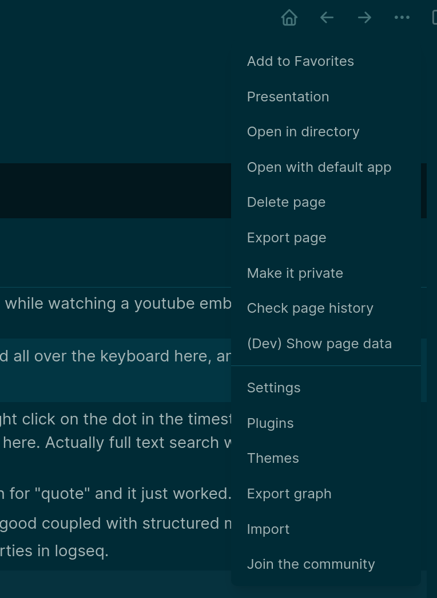Export the whole graph
The image size is (437, 598).
coord(289,494)
